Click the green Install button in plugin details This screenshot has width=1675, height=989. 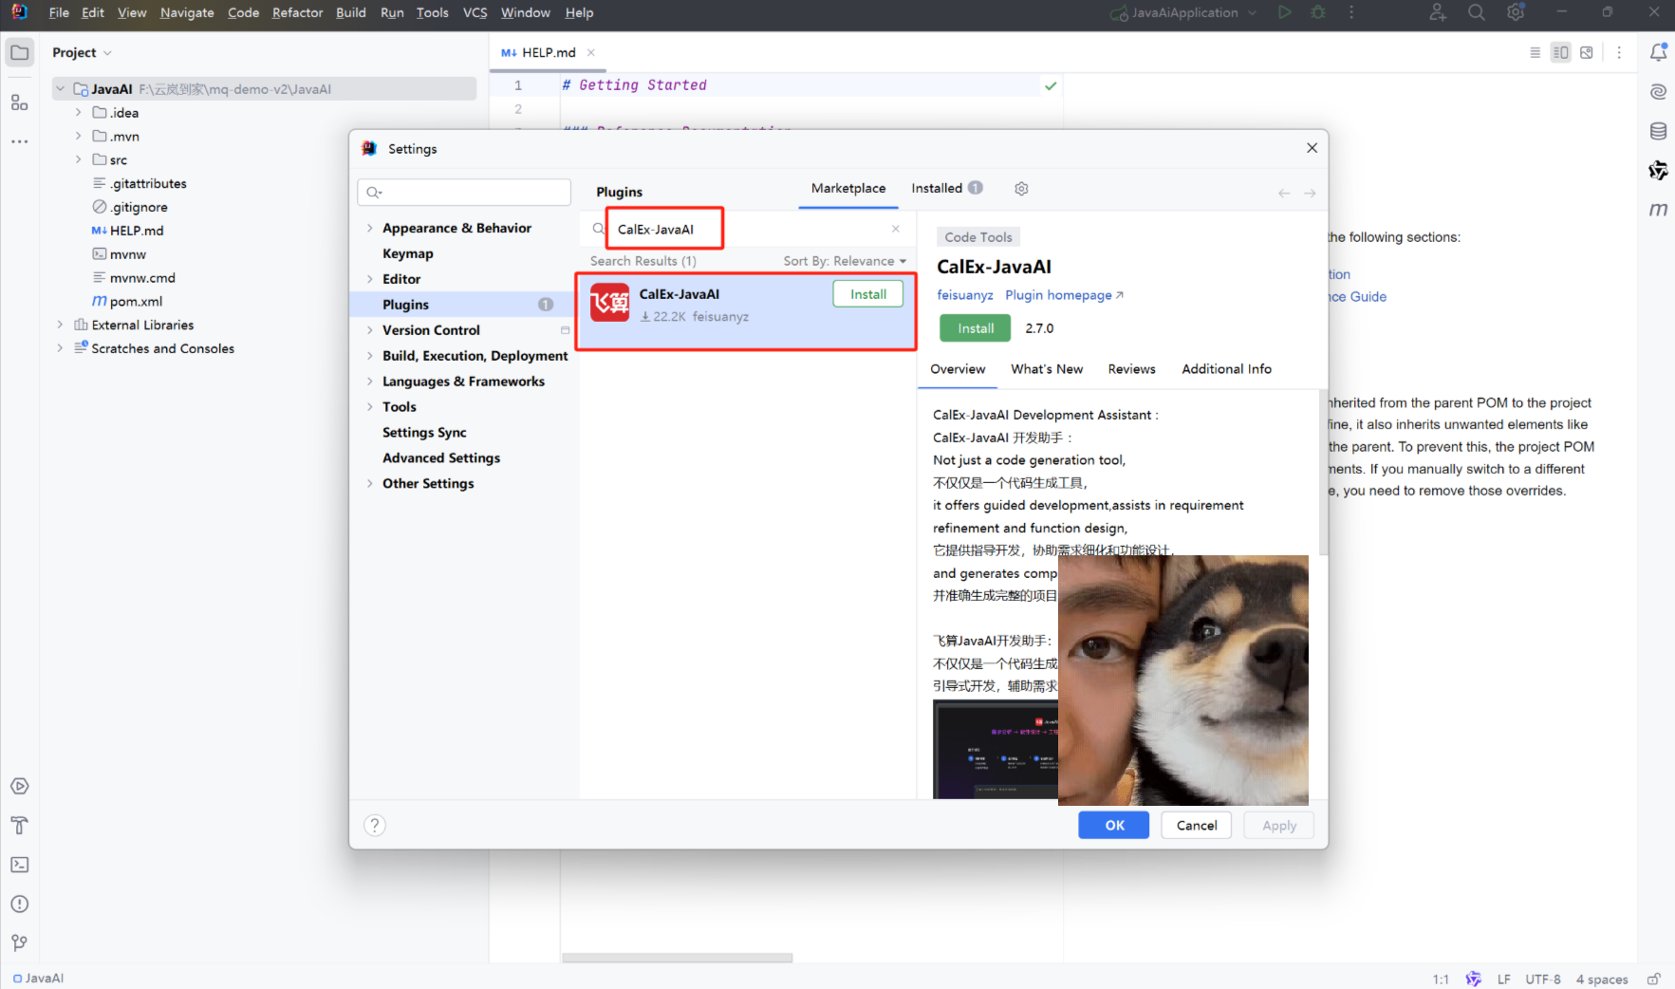click(976, 328)
